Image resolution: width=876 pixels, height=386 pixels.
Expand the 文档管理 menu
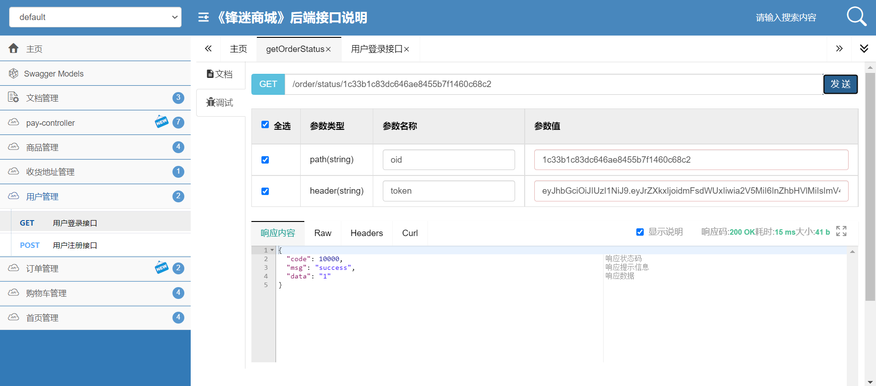(x=95, y=98)
